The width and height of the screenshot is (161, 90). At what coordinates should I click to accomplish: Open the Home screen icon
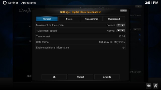coord(155,86)
